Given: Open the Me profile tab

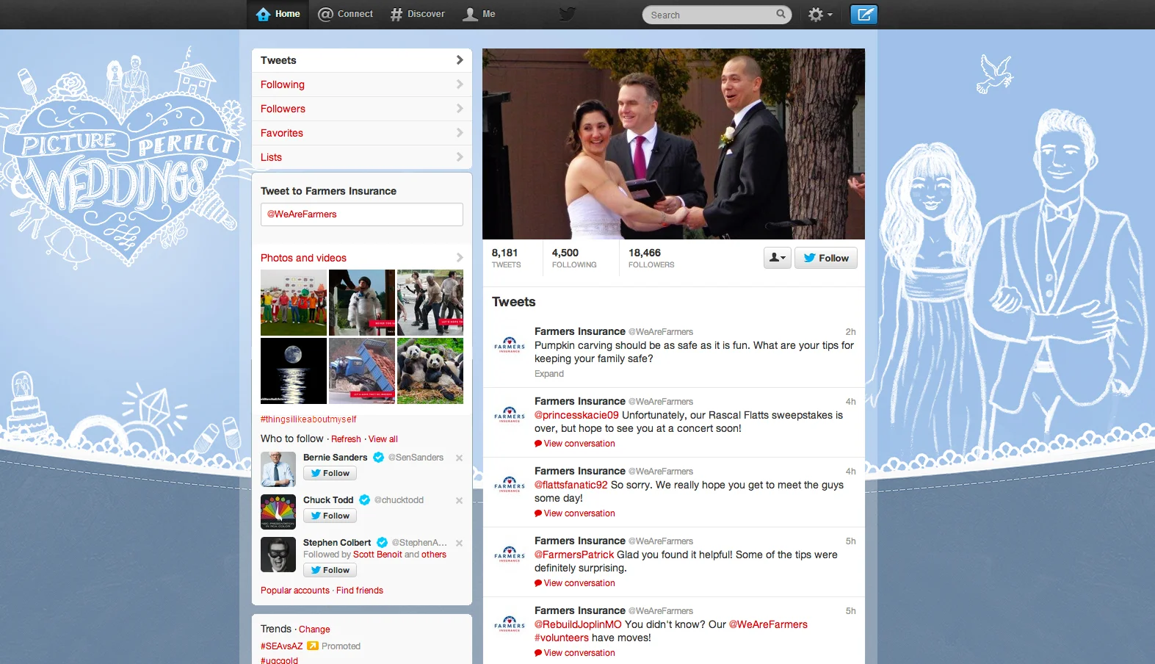Looking at the screenshot, I should coord(479,14).
